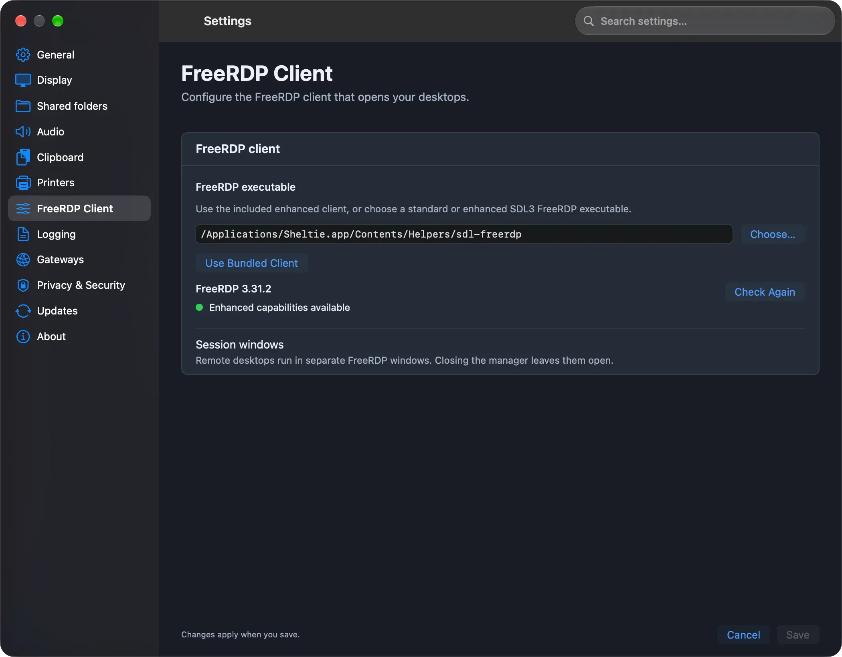
Task: Open Privacy & Security settings
Action: (79, 285)
